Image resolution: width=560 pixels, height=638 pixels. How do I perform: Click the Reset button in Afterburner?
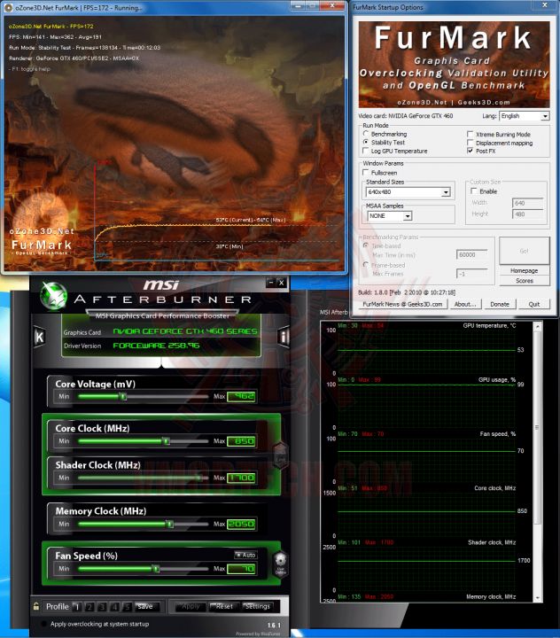224,607
